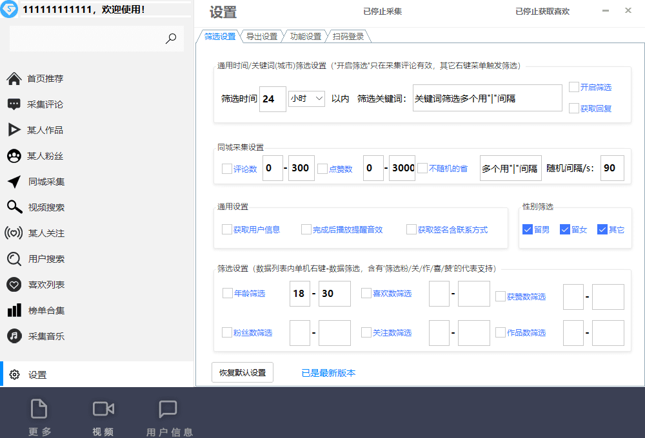Viewport: 645px width, 438px height.
Task: Open the 采集音乐 music collection tool
Action: coord(46,336)
